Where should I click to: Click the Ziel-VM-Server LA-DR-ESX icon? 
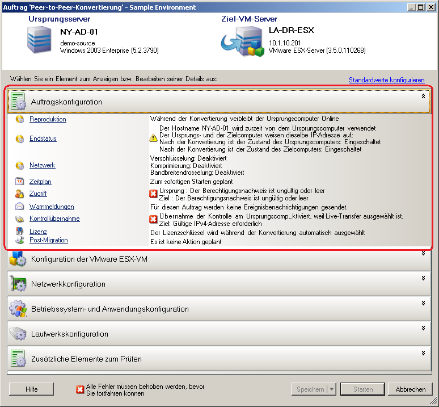(242, 41)
